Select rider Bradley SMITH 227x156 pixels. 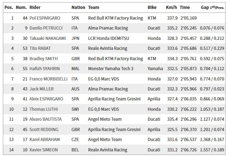coord(44,59)
